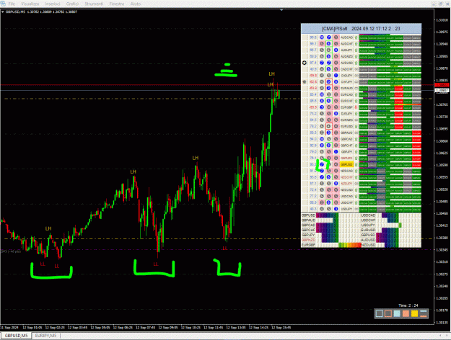451x340 pixels.
Task: Click the two-line bars icon in the bottom palette
Action: 424,313
